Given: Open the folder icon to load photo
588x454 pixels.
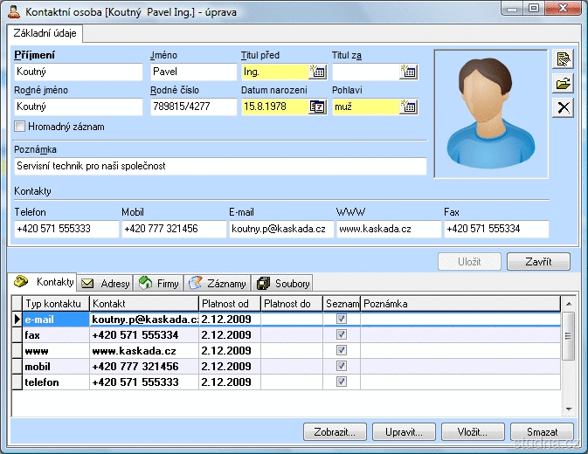Looking at the screenshot, I should tap(564, 84).
